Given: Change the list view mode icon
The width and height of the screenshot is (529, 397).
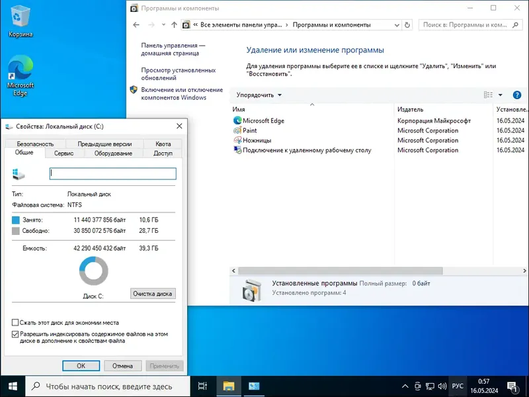Looking at the screenshot, I should (488, 94).
